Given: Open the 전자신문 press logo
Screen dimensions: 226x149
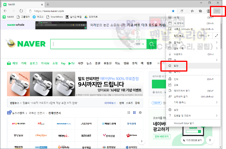Looking at the screenshot, I should coord(109,136).
